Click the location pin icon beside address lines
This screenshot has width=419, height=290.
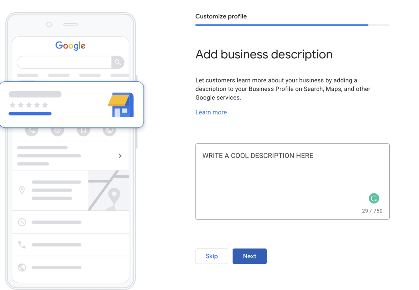tap(22, 190)
